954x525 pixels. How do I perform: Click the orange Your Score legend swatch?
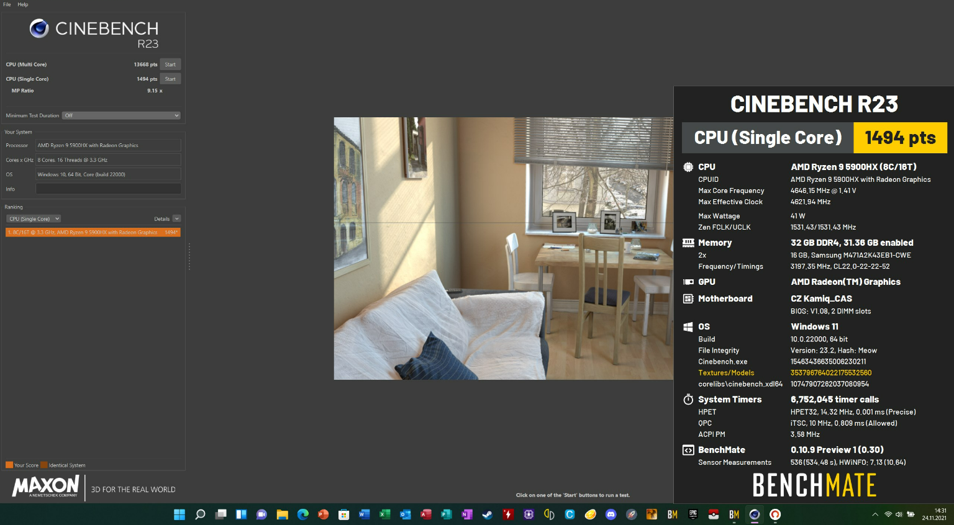(9, 465)
